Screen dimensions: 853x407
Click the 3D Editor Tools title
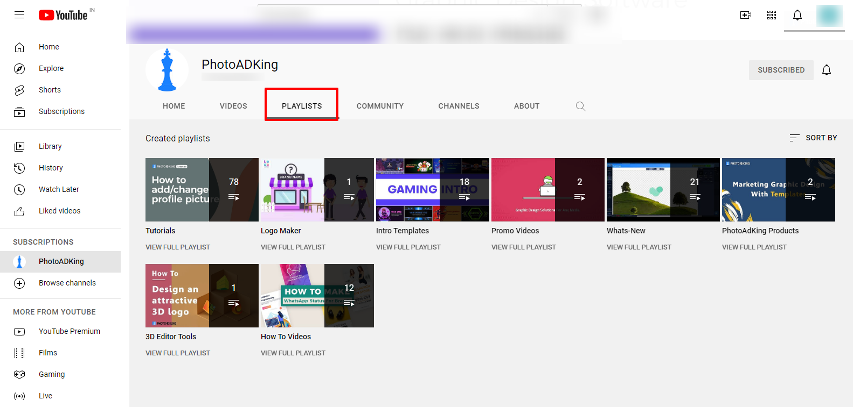[171, 337]
